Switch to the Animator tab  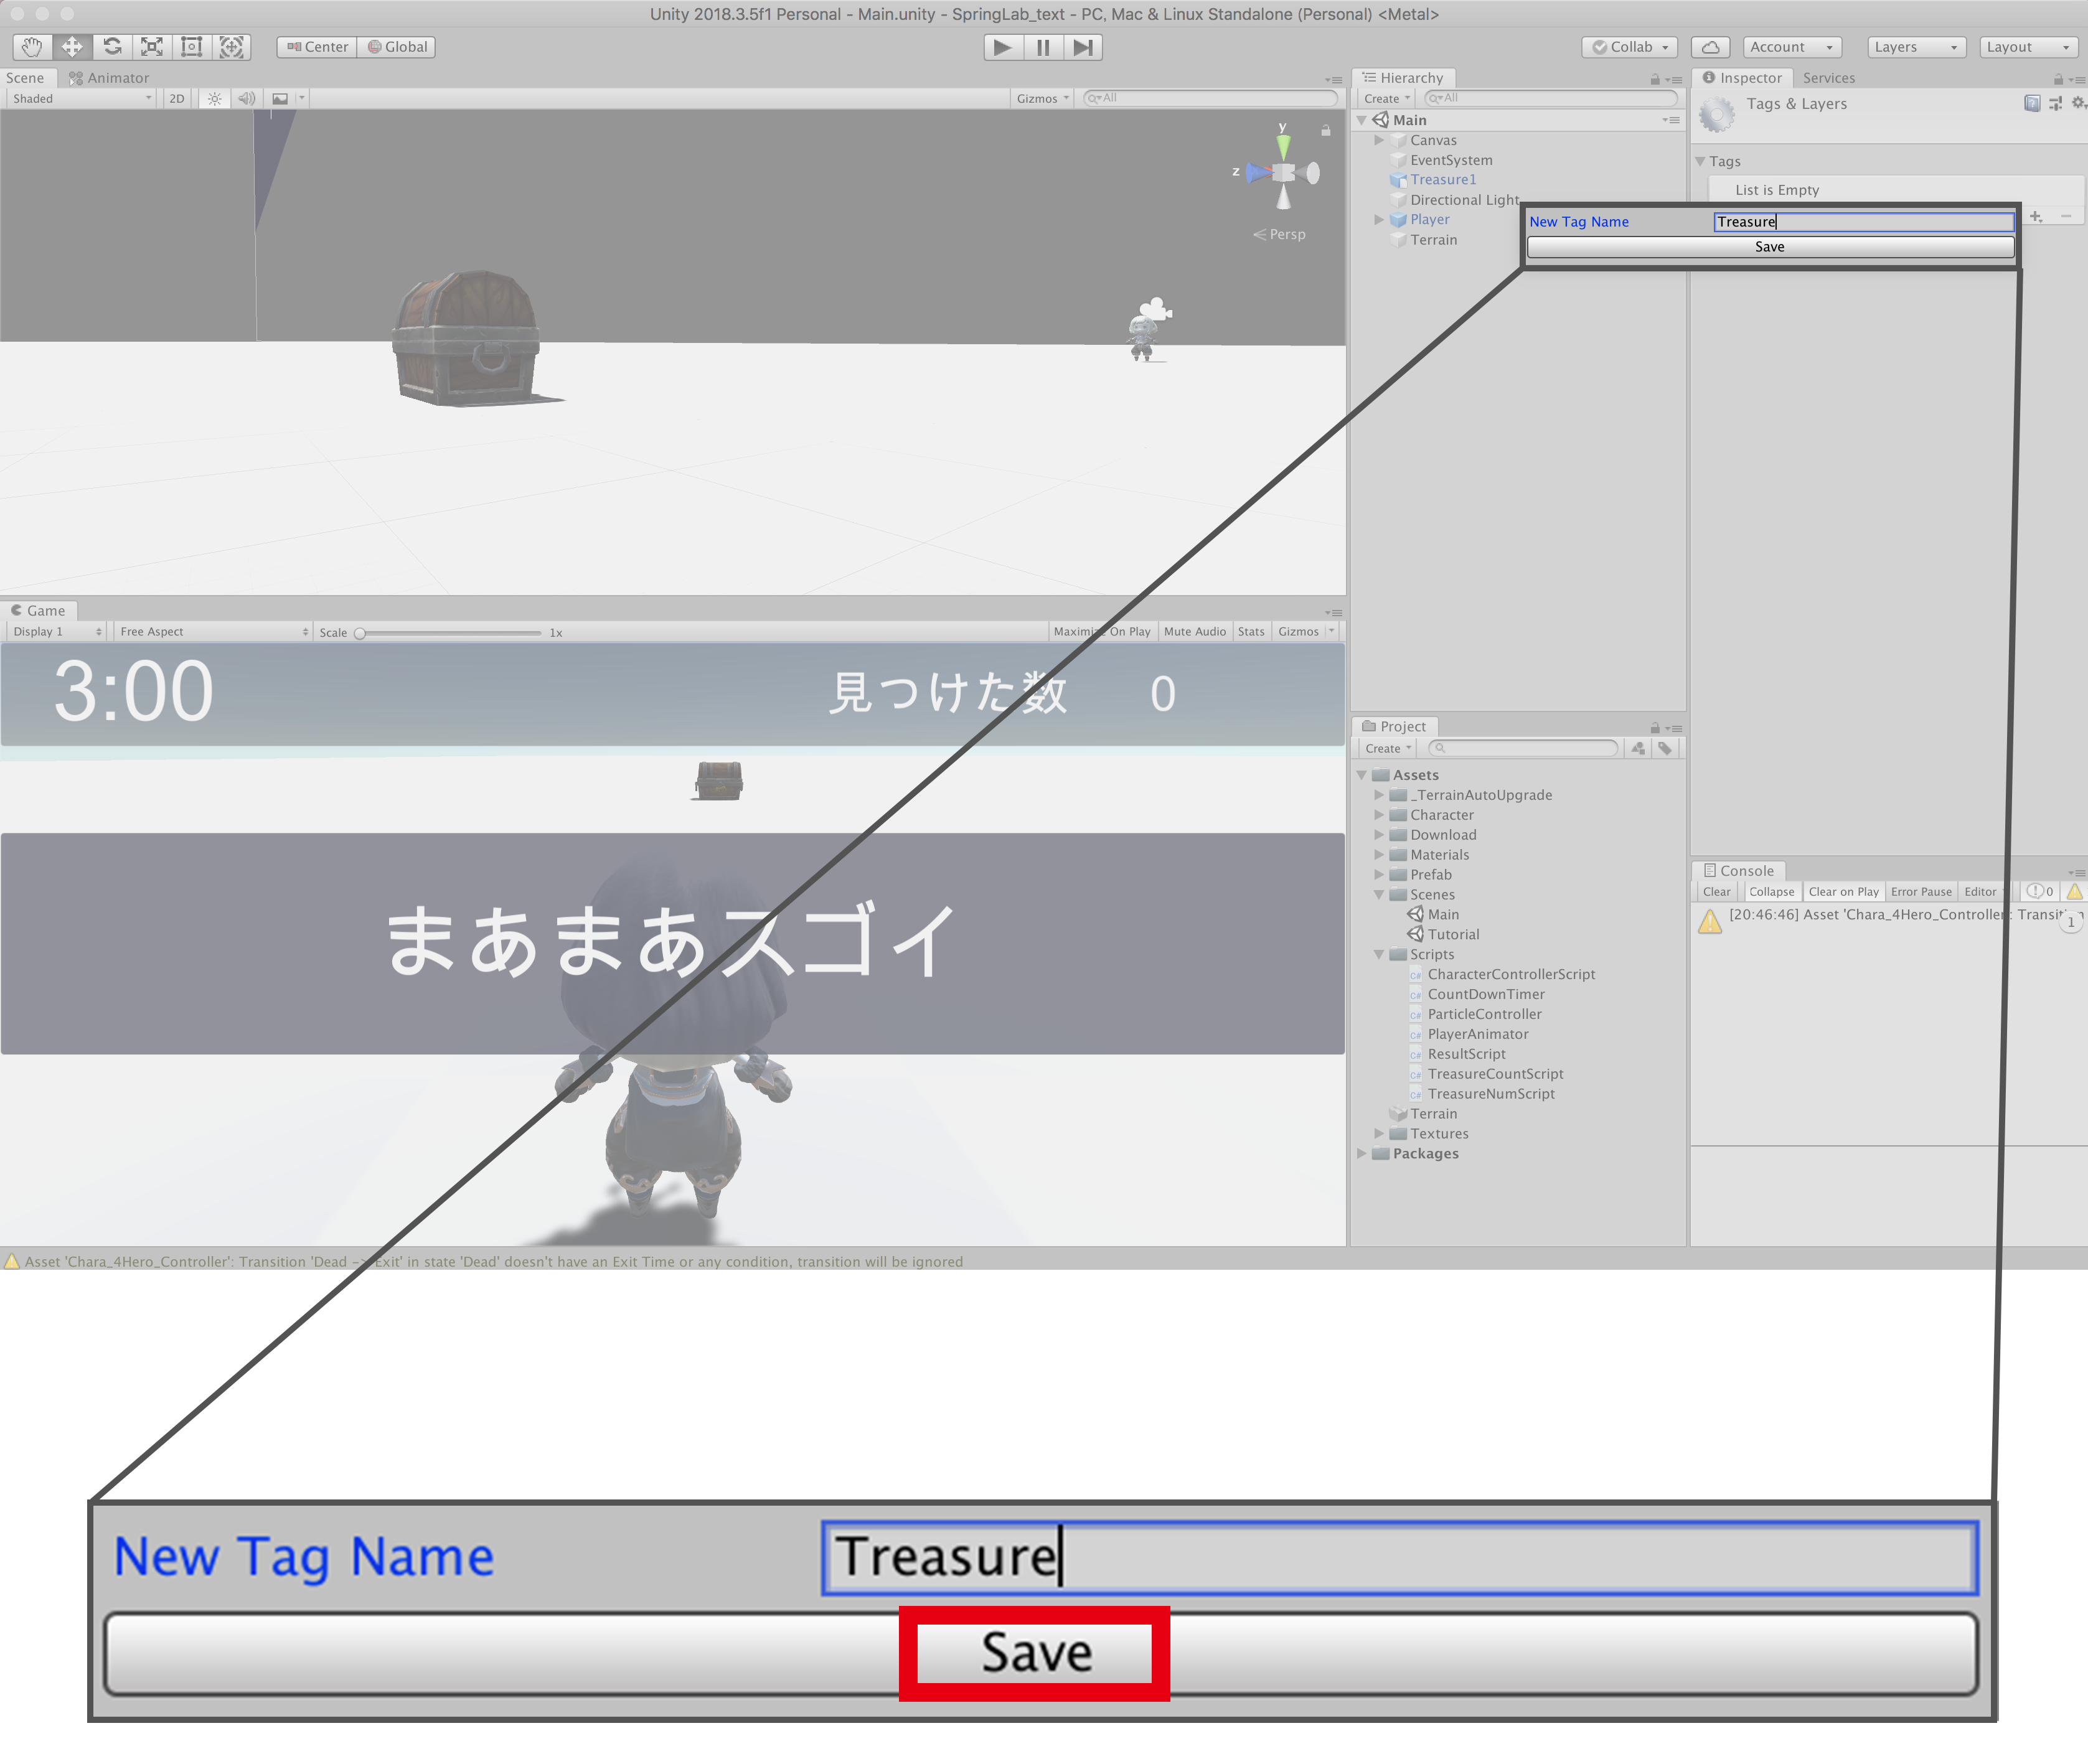click(110, 77)
